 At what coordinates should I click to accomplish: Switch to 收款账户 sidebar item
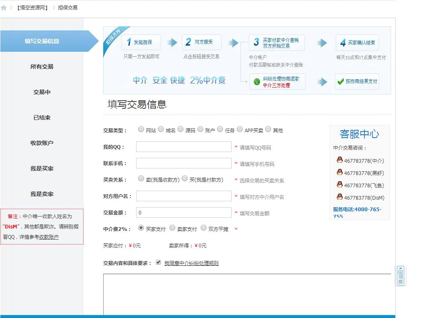coord(42,143)
